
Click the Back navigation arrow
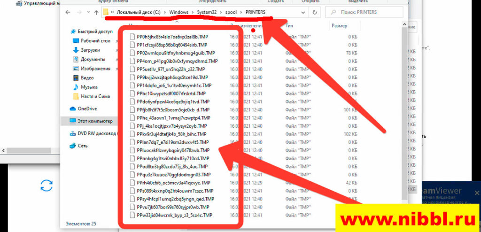69,12
